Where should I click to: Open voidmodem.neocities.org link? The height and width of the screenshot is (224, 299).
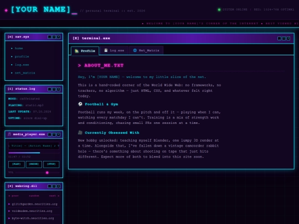32,211
